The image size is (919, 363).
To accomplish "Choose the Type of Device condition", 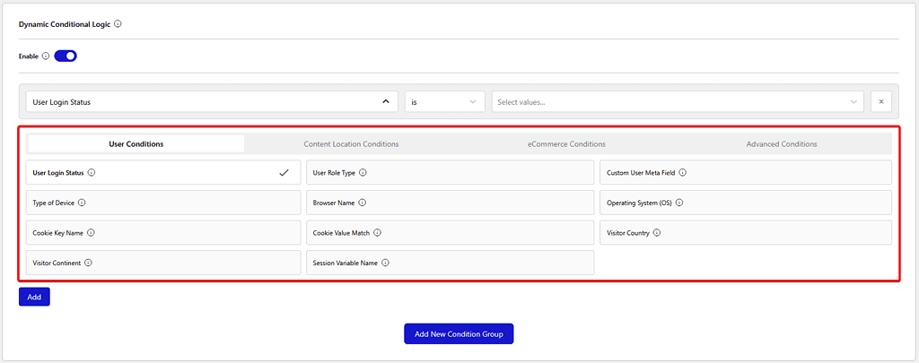I will (163, 203).
